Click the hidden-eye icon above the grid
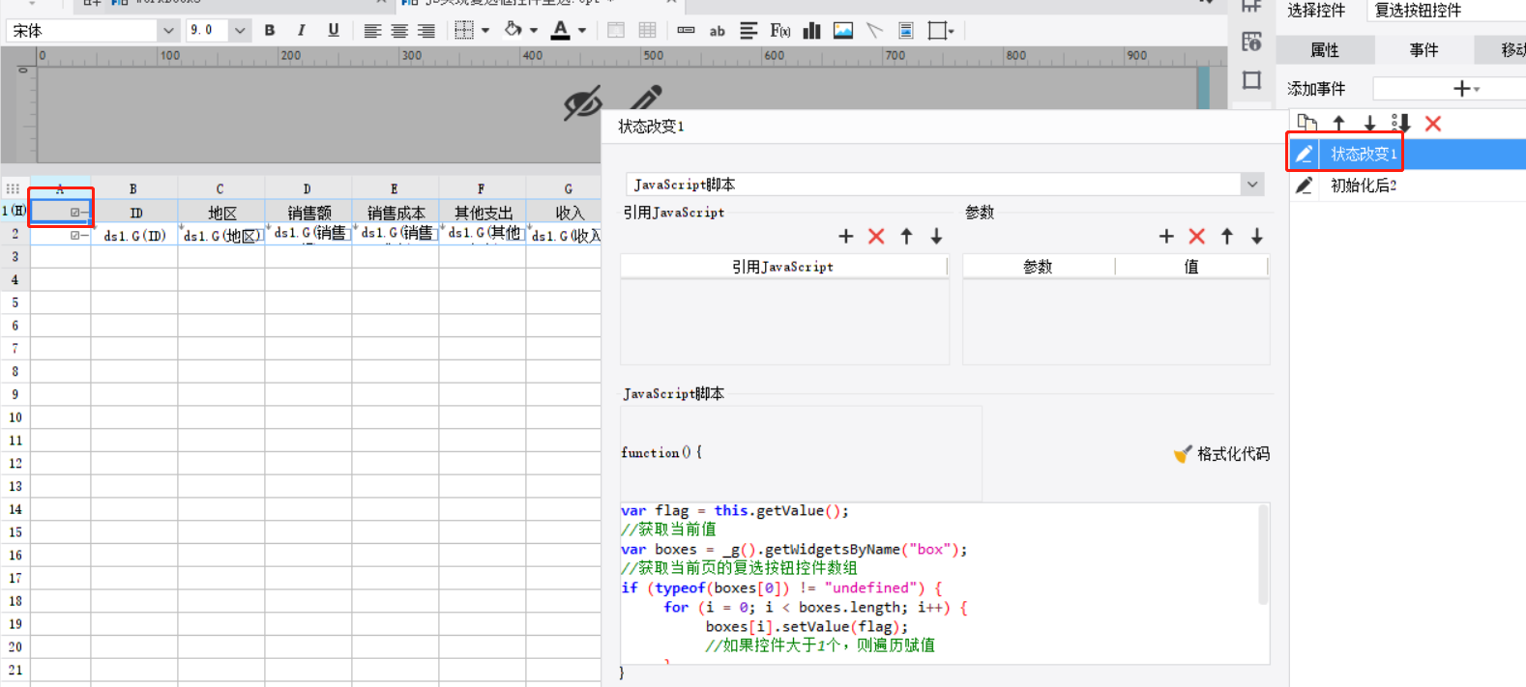The width and height of the screenshot is (1526, 687). tap(582, 102)
